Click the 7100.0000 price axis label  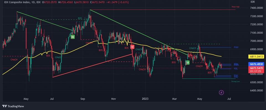pyautogui.click(x=257, y=33)
